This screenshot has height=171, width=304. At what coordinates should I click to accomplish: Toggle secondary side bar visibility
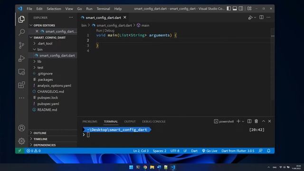(241, 9)
